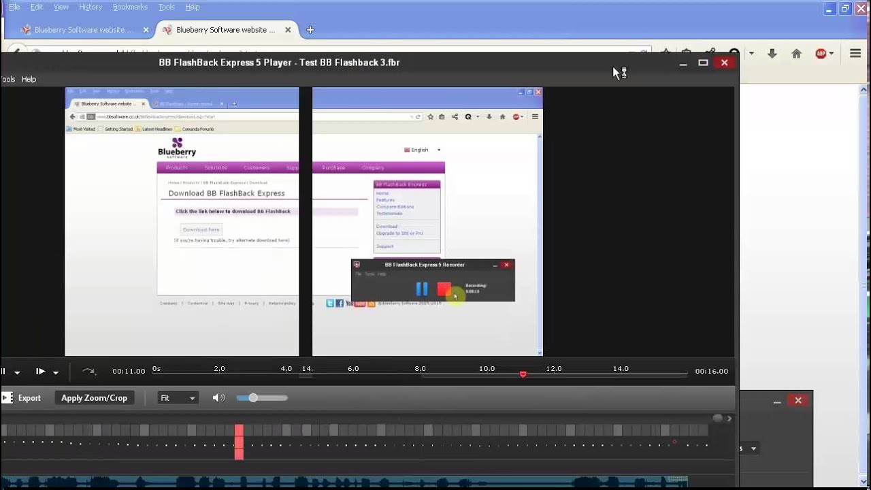Click Facebook icon in recorded preview footer
The image size is (871, 490).
340,304
